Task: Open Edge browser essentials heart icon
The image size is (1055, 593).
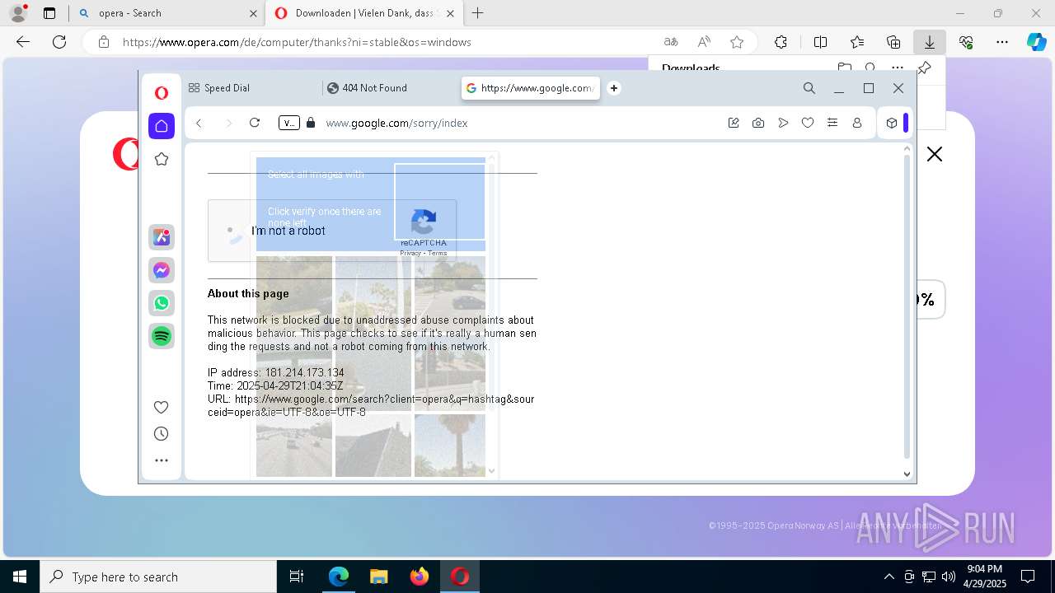Action: tap(966, 42)
